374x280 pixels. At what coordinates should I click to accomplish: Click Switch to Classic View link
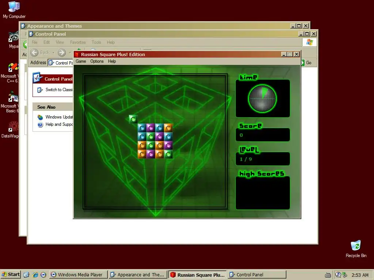pyautogui.click(x=59, y=90)
